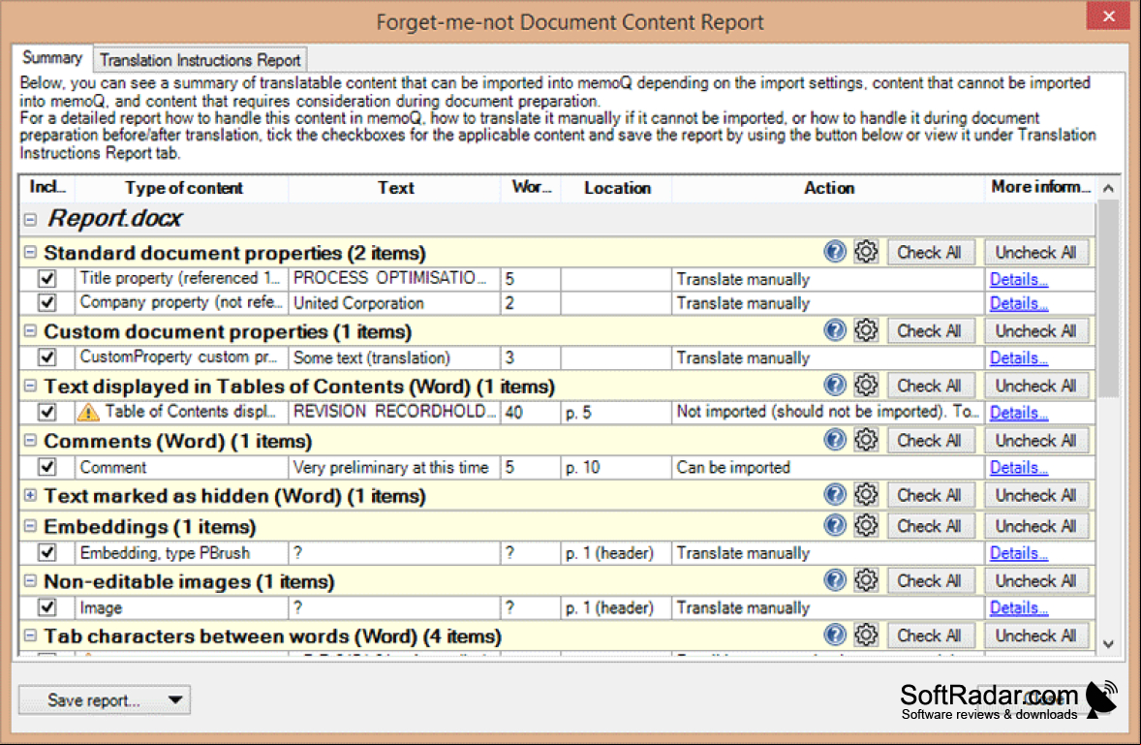Viewport: 1141px width, 745px height.
Task: Open Details for Table of Contents row
Action: (1019, 413)
